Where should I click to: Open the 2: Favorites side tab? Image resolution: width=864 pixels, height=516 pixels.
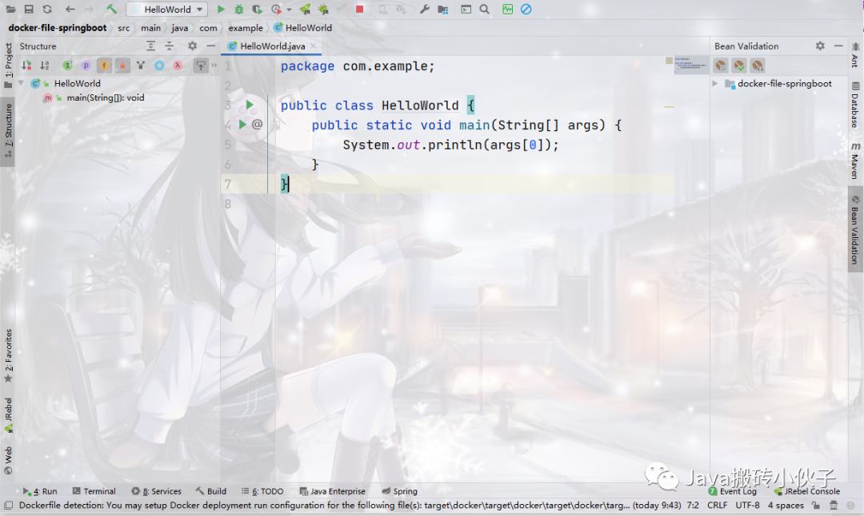pyautogui.click(x=8, y=355)
